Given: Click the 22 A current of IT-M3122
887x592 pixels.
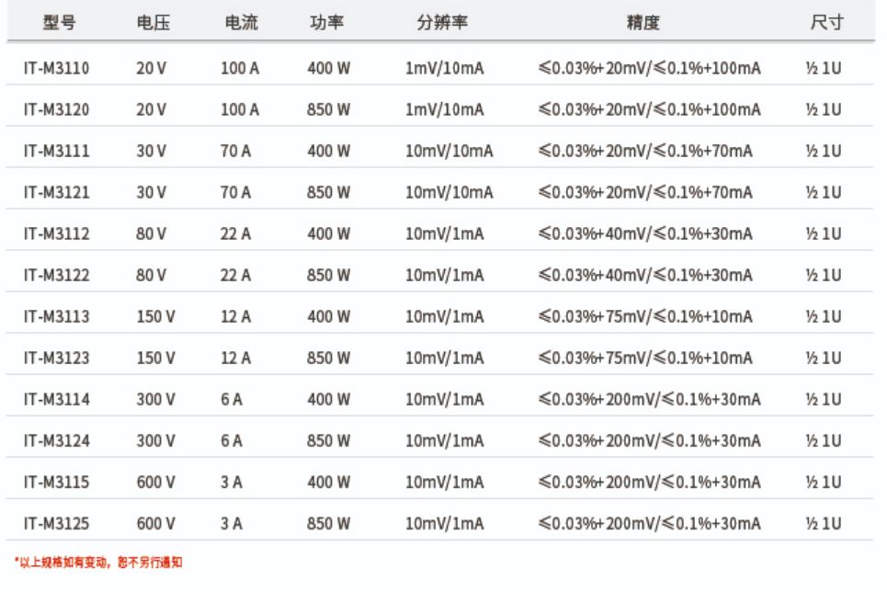Looking at the screenshot, I should [x=235, y=275].
